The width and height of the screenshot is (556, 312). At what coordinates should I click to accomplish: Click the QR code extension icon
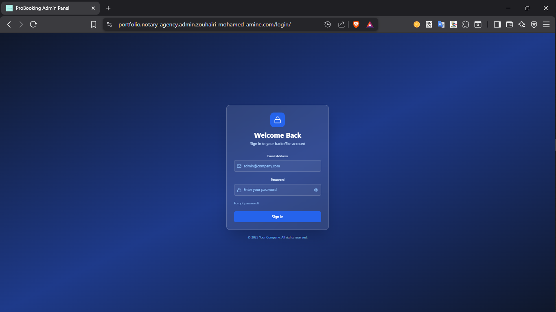click(429, 24)
